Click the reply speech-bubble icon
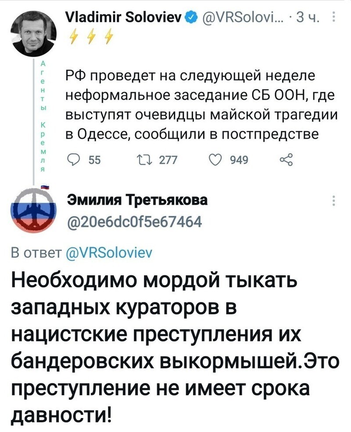 (74, 160)
